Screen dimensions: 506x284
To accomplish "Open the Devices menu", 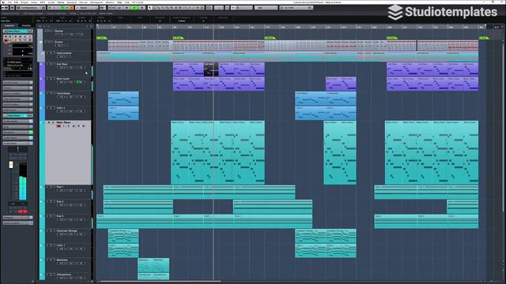I will (83, 2).
